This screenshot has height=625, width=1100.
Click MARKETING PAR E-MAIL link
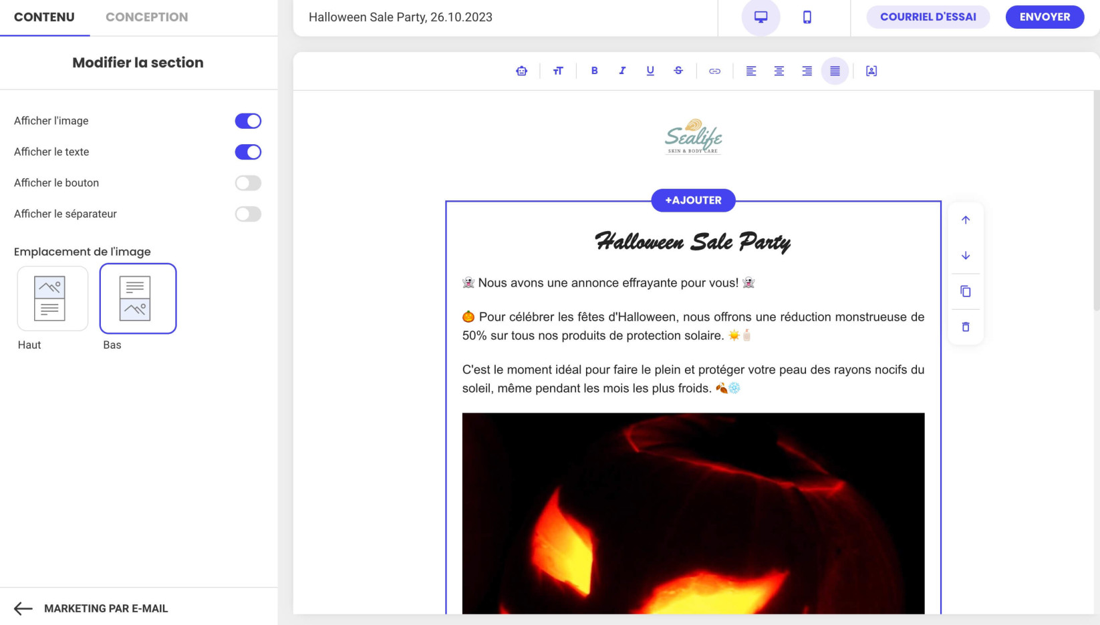coord(106,608)
